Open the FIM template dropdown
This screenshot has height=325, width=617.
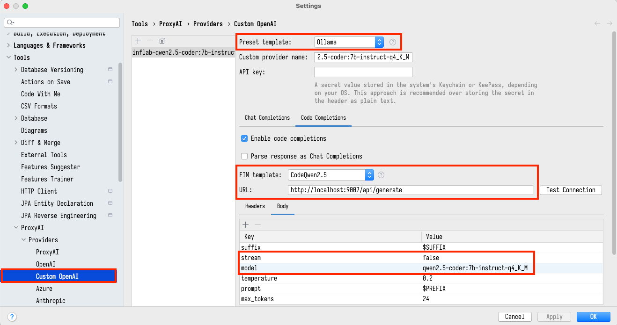[331, 175]
